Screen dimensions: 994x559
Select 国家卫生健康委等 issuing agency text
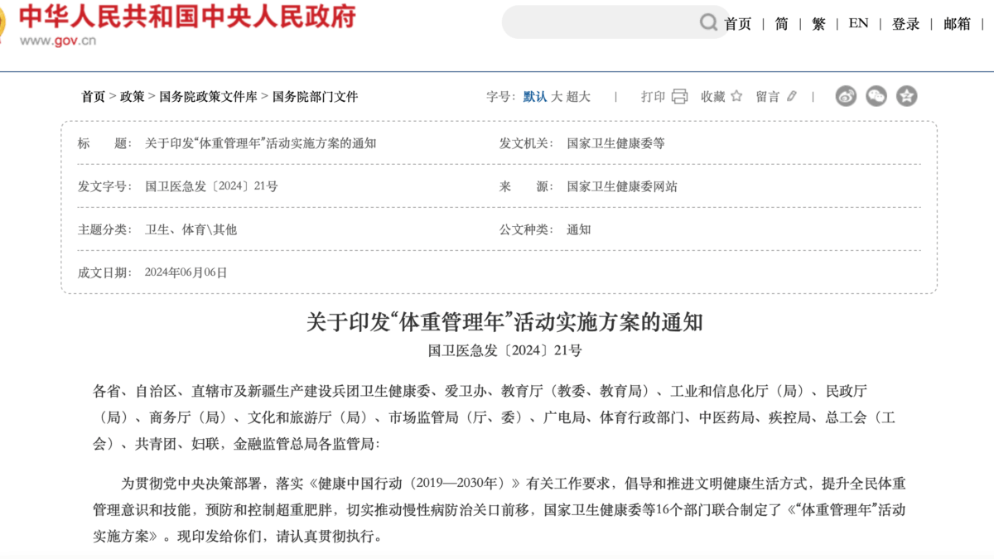point(615,143)
